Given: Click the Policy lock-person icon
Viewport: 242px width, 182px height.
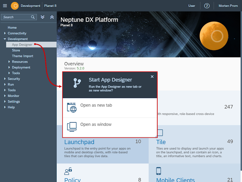Looking at the screenshot, I should pos(69,171).
